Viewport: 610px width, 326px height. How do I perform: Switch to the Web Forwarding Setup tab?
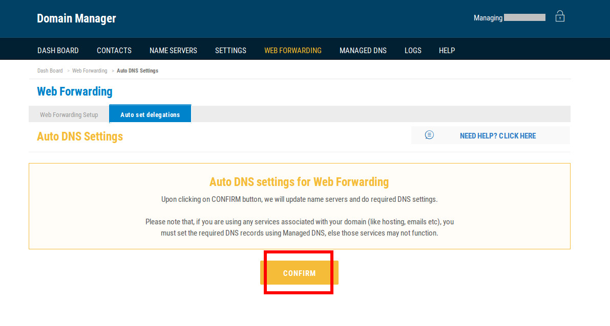click(69, 114)
